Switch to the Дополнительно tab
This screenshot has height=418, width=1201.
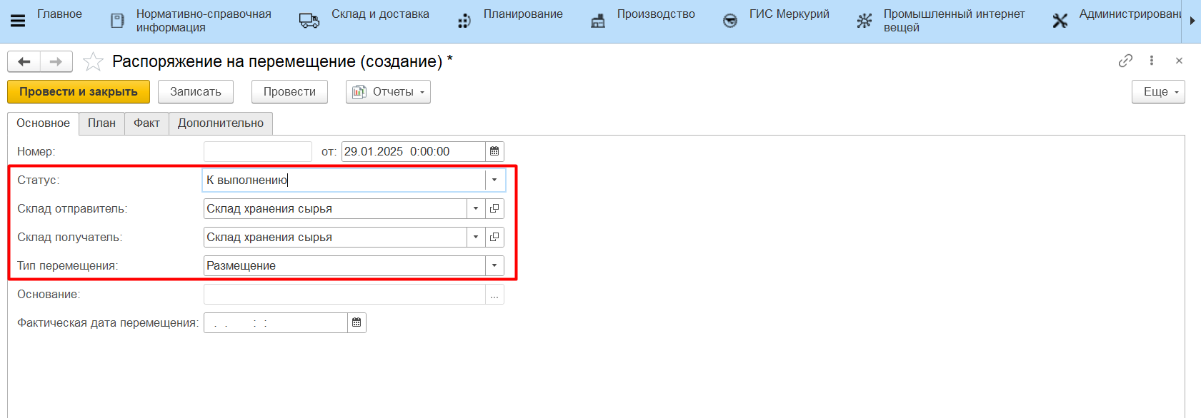point(220,123)
